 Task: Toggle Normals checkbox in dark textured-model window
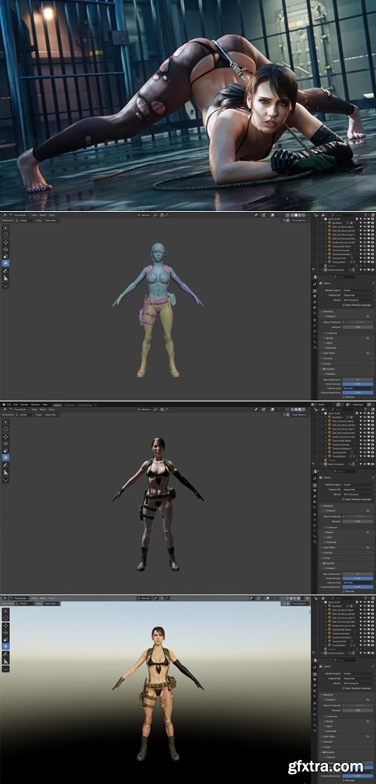point(344,591)
